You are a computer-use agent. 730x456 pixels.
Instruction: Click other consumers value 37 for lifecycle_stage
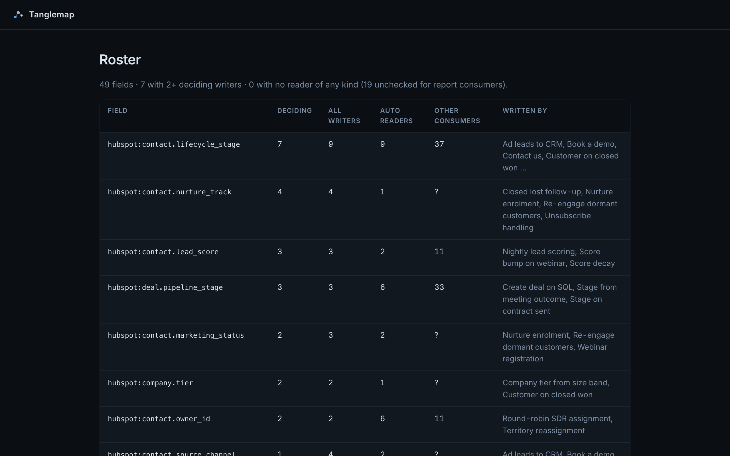pos(439,144)
